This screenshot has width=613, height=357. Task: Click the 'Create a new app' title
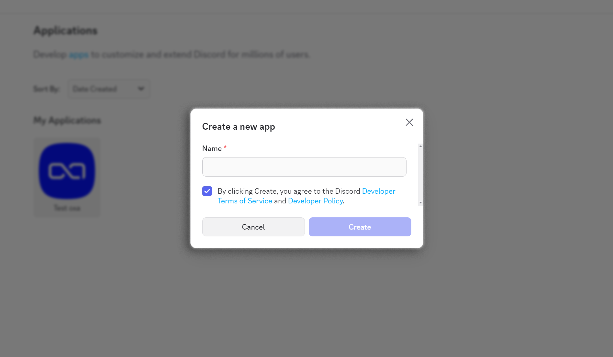239,127
